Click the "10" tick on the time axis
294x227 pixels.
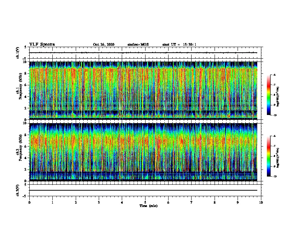coord(261,203)
